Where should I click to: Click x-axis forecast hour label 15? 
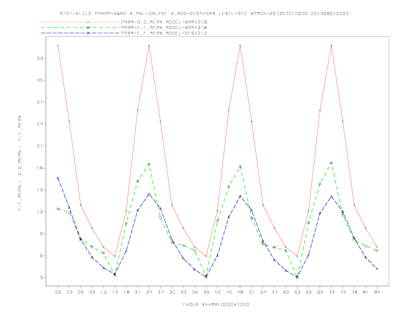[115, 292]
